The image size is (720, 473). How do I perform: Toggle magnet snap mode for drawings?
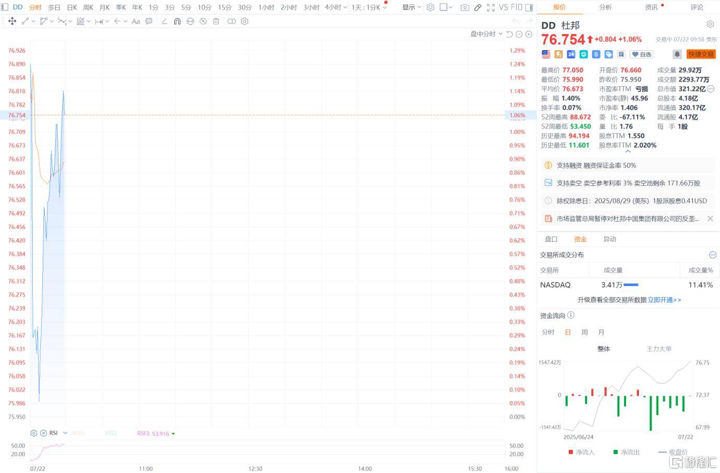177,21
